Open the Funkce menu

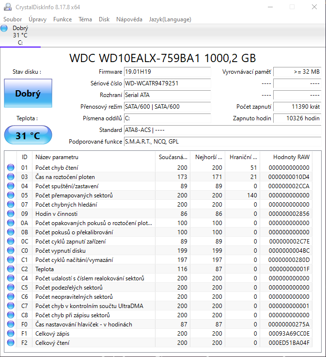point(62,19)
